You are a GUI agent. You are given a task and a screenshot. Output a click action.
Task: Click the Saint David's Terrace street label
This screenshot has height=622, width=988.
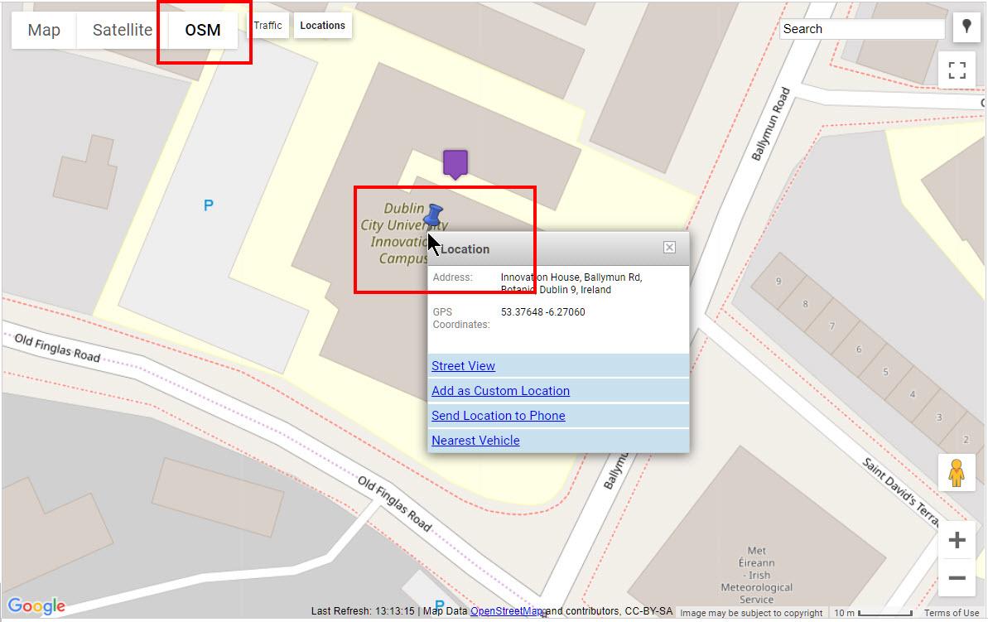pyautogui.click(x=900, y=492)
